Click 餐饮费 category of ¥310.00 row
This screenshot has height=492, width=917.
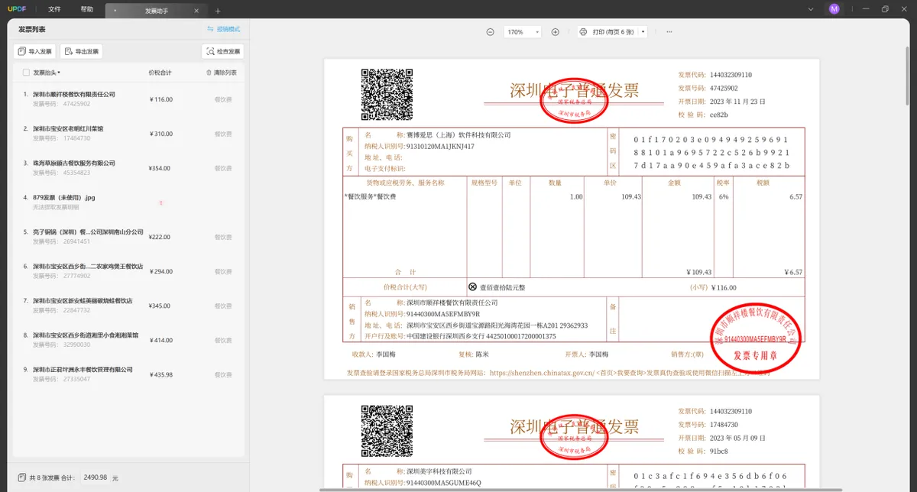click(x=223, y=134)
